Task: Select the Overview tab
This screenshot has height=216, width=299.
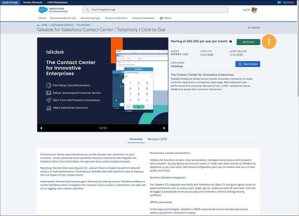Action: (x=136, y=139)
